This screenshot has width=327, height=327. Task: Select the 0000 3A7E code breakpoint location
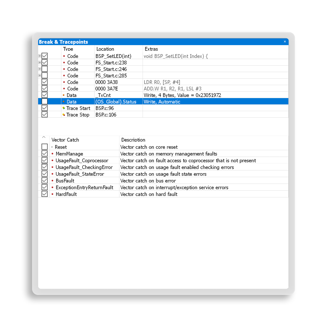point(107,89)
